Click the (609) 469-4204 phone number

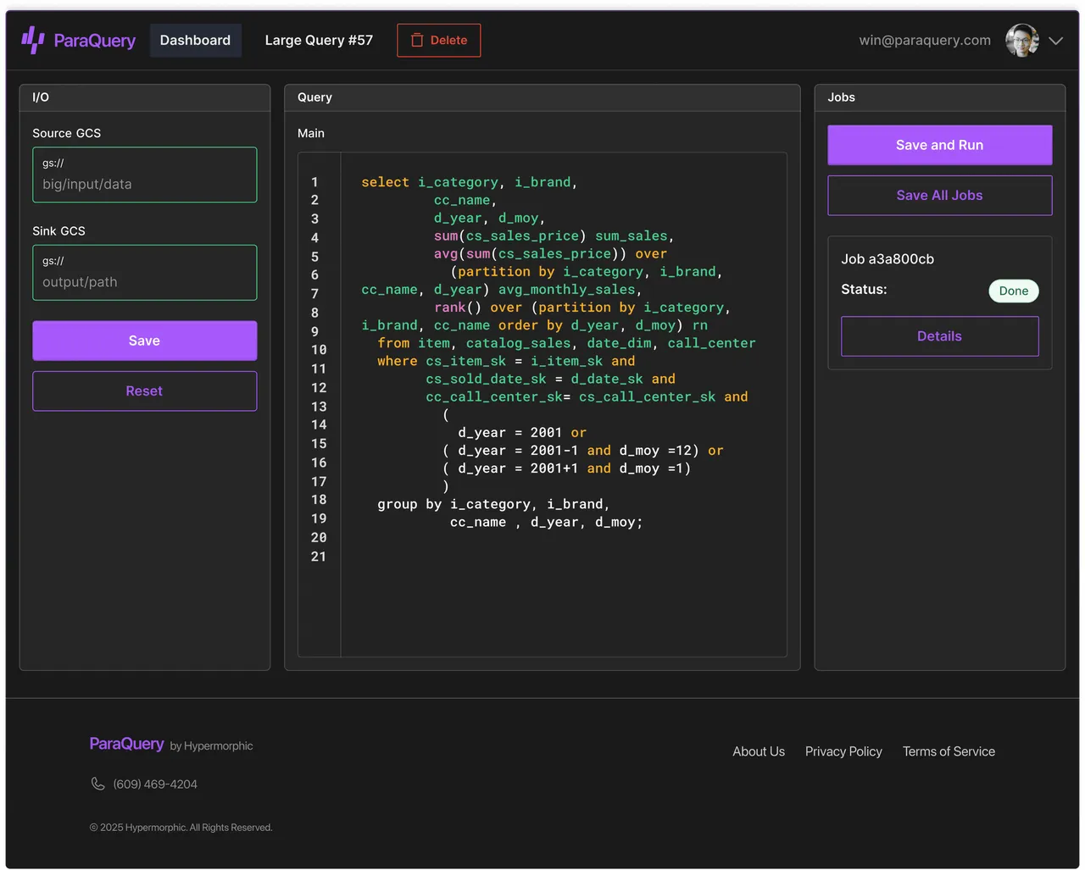[x=155, y=784]
